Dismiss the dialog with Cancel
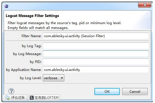The image size is (155, 103). (135, 92)
